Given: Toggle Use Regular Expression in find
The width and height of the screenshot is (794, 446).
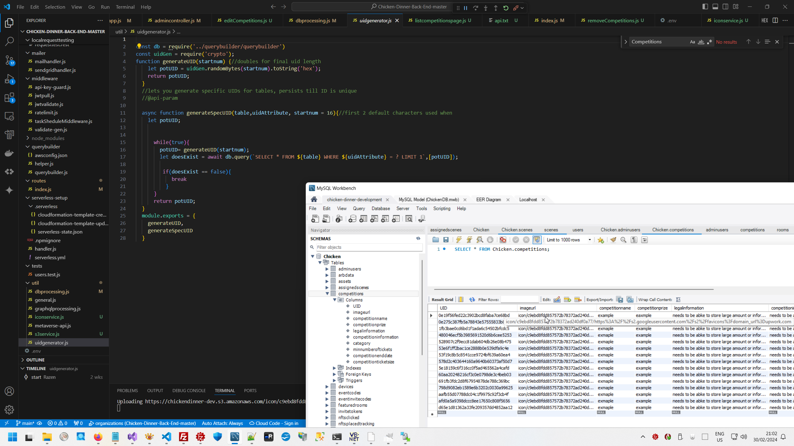Looking at the screenshot, I should click(x=710, y=42).
